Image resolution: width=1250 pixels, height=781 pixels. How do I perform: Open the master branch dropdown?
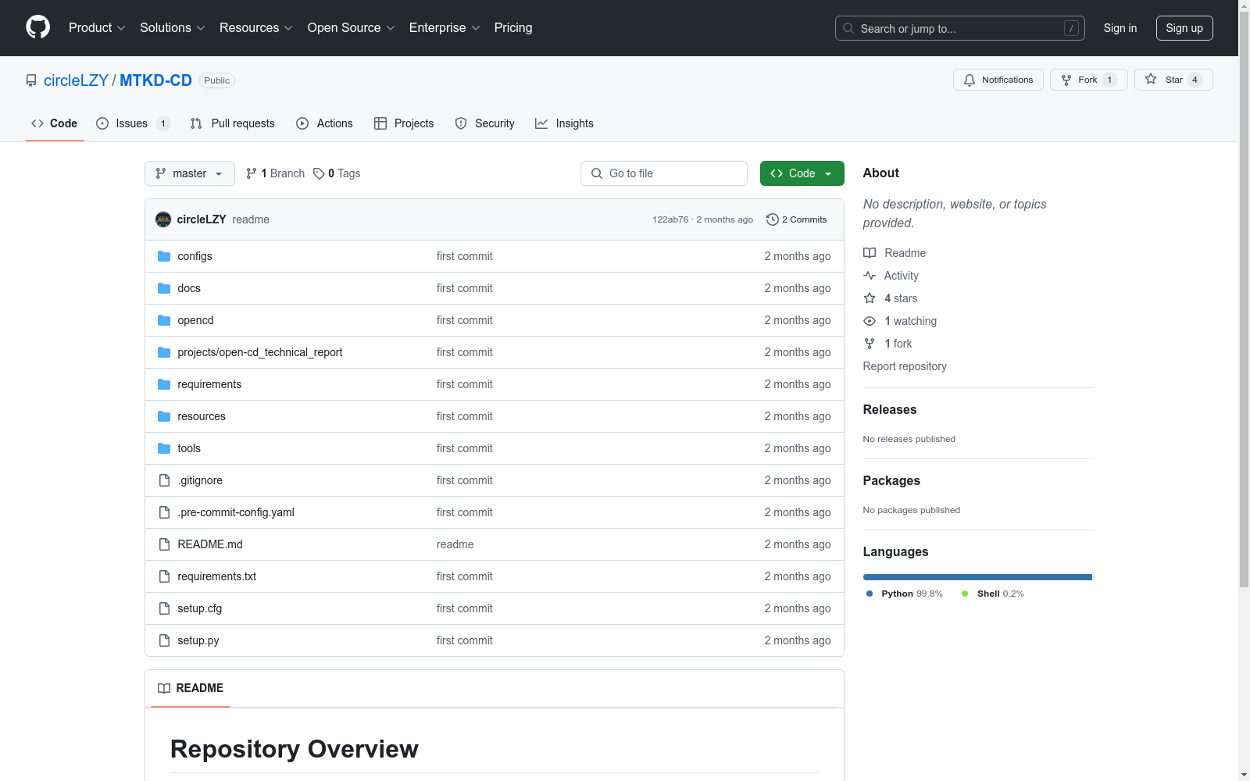tap(189, 173)
